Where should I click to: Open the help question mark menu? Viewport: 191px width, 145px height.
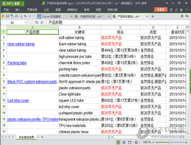[187, 10]
